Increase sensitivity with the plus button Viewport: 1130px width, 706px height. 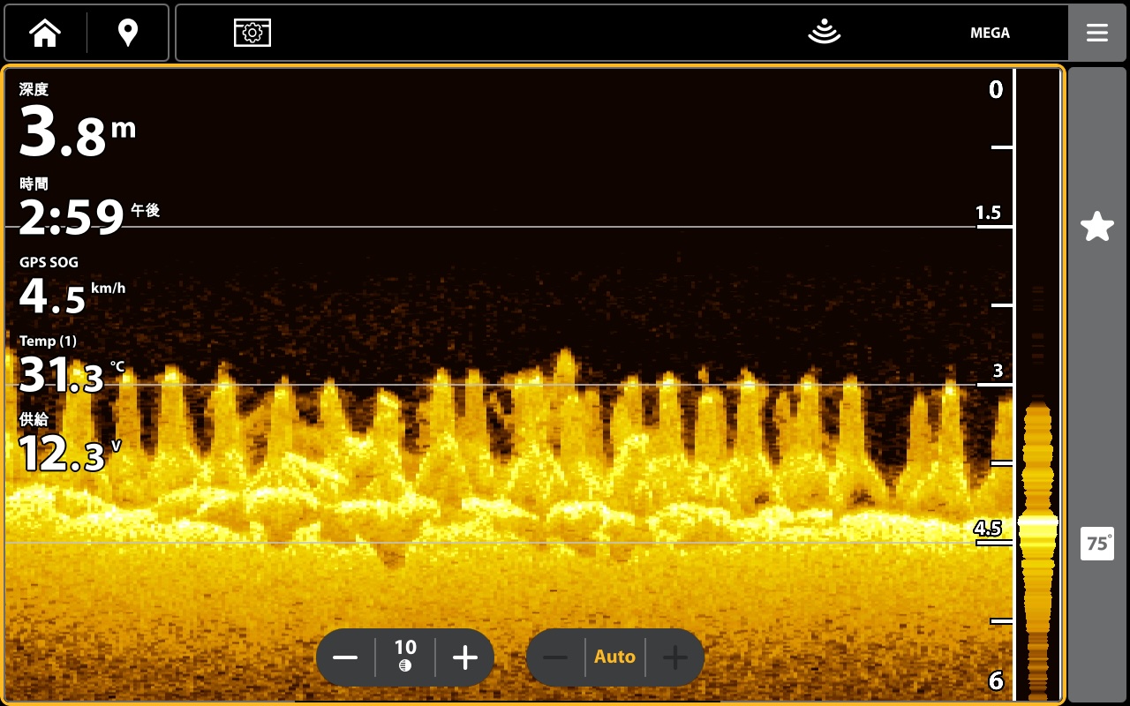pos(464,657)
